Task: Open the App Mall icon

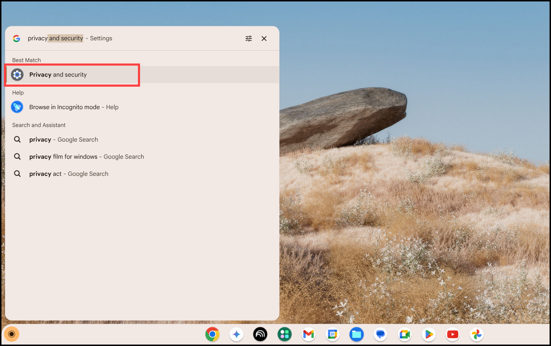Action: click(284, 334)
